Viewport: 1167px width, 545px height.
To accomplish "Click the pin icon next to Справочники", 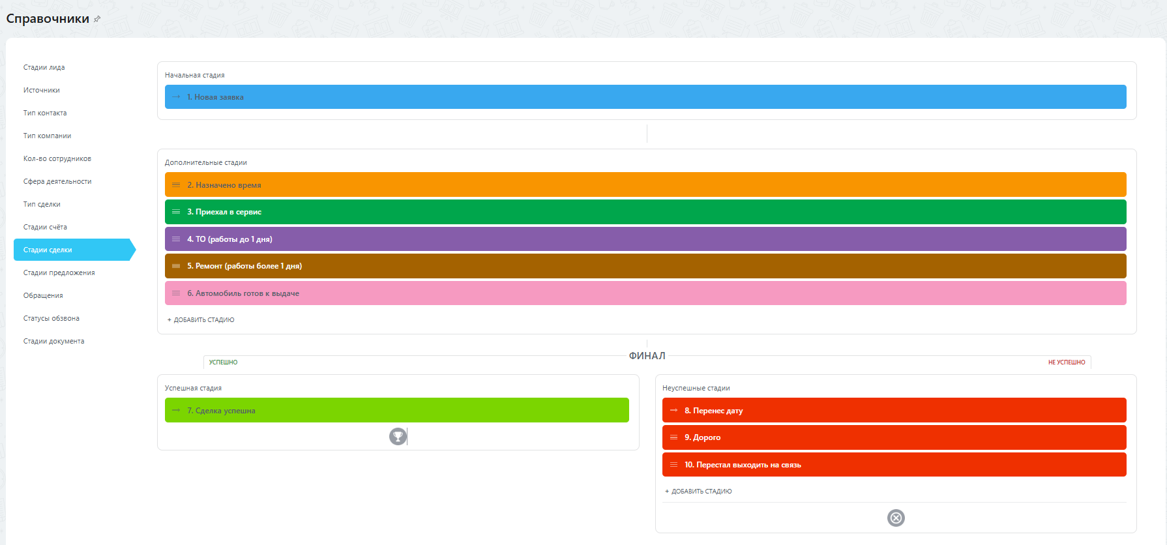I will tap(97, 19).
